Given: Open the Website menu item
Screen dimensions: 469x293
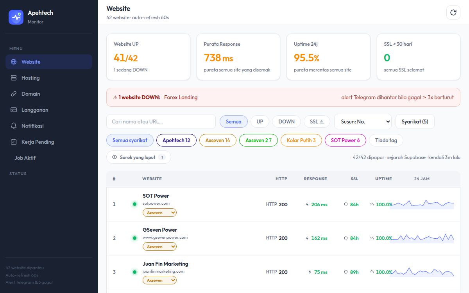Looking at the screenshot, I should point(49,62).
